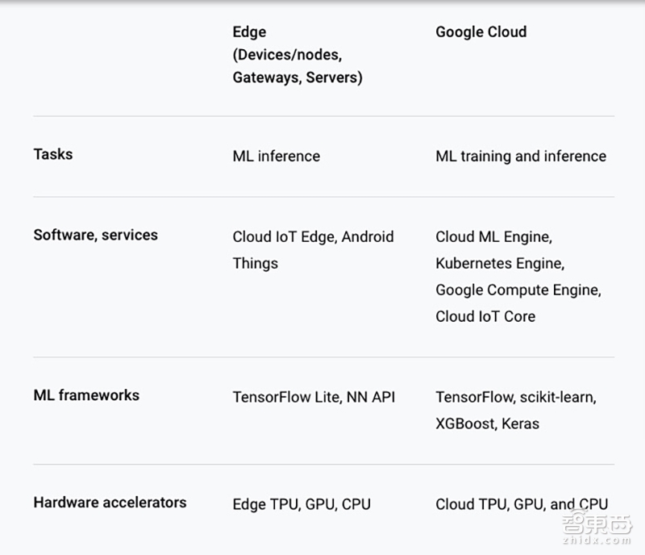Click the TensorFlow, scikit-learn text
Image resolution: width=645 pixels, height=555 pixels.
[515, 397]
